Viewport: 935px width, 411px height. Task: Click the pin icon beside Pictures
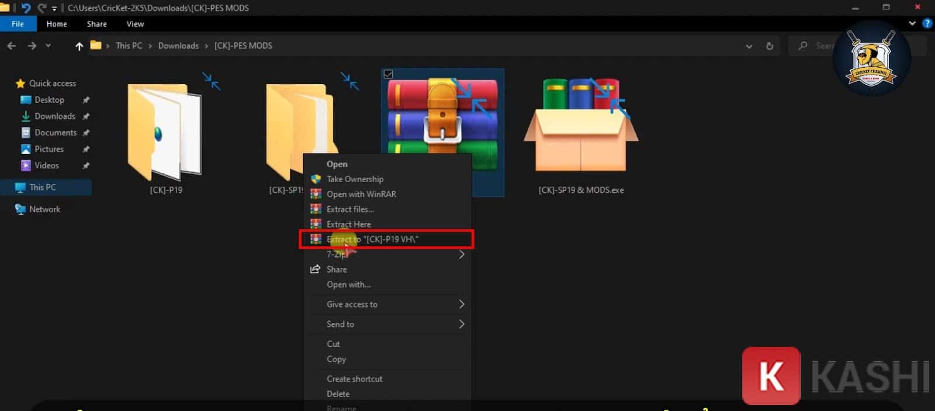click(x=86, y=149)
